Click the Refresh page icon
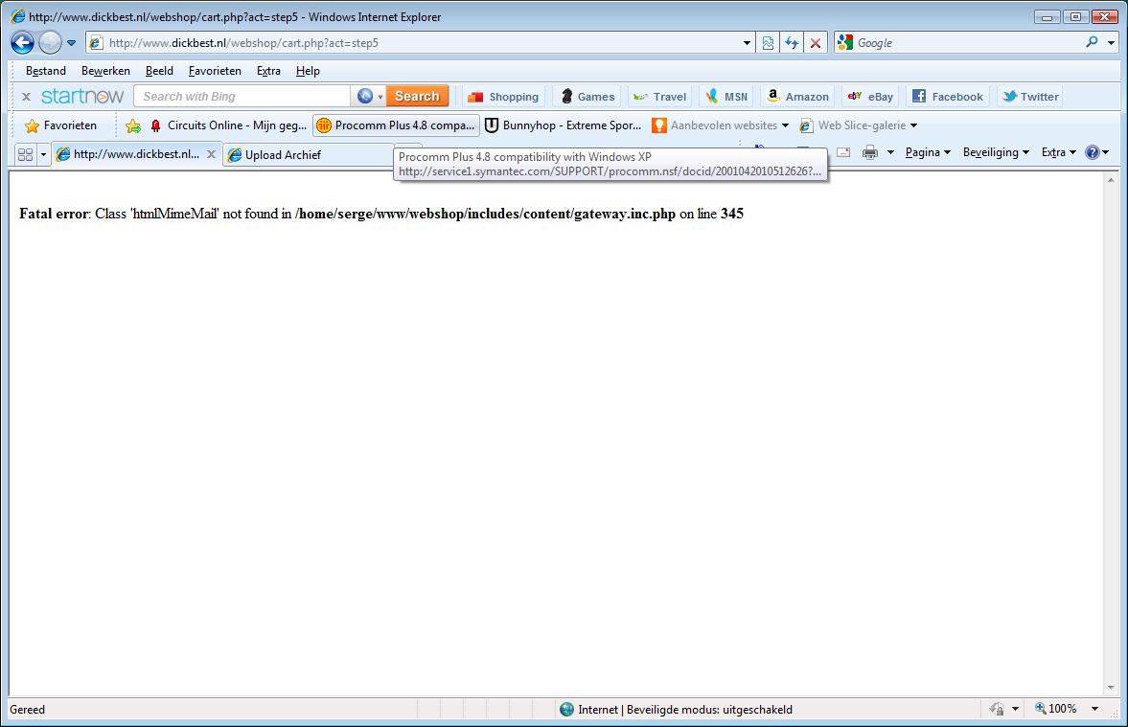The image size is (1128, 727). [792, 43]
